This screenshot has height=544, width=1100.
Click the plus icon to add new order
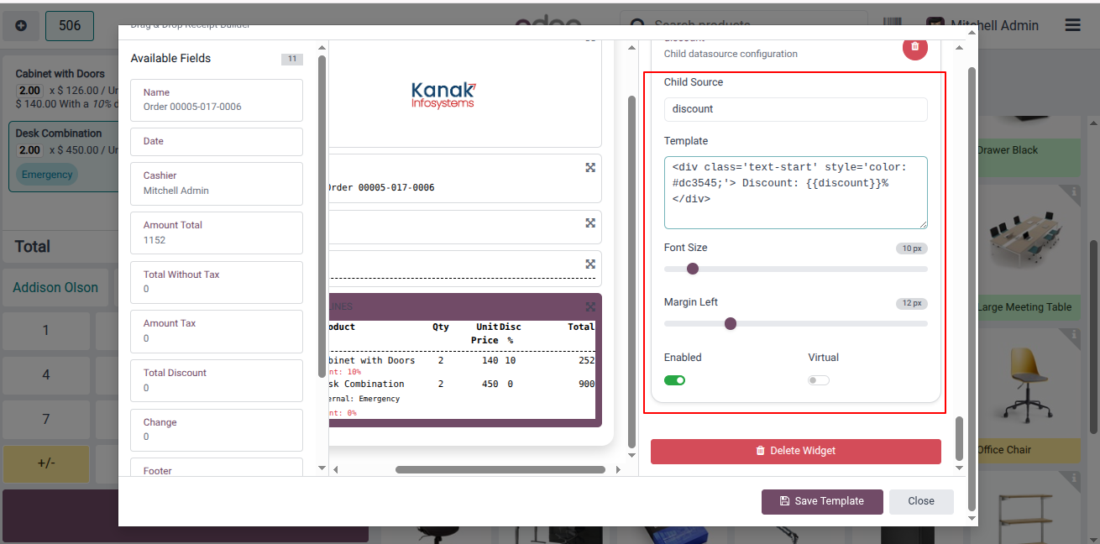(x=21, y=26)
